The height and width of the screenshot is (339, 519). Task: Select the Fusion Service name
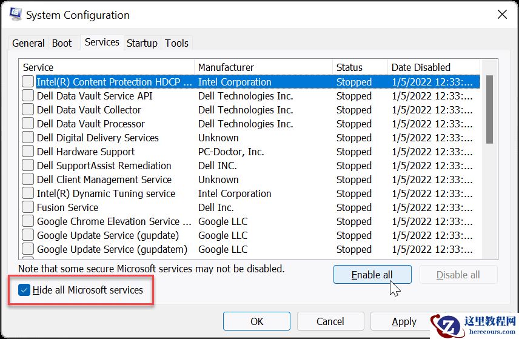tap(67, 207)
